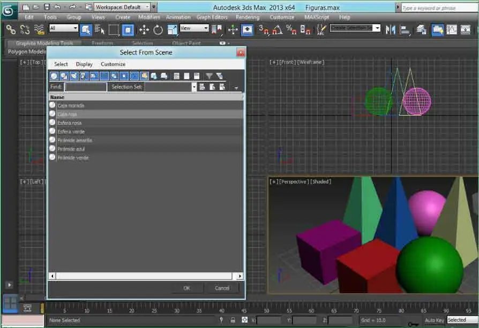Toggle Display Geometry filter in dialog

pos(54,76)
